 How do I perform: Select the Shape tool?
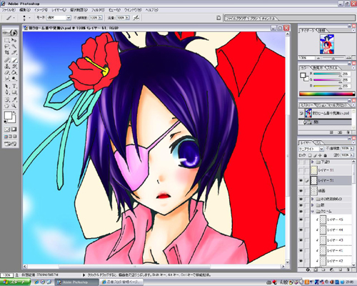click(14, 92)
